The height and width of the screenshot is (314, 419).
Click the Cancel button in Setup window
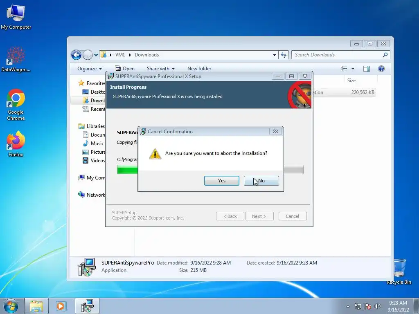pyautogui.click(x=292, y=216)
